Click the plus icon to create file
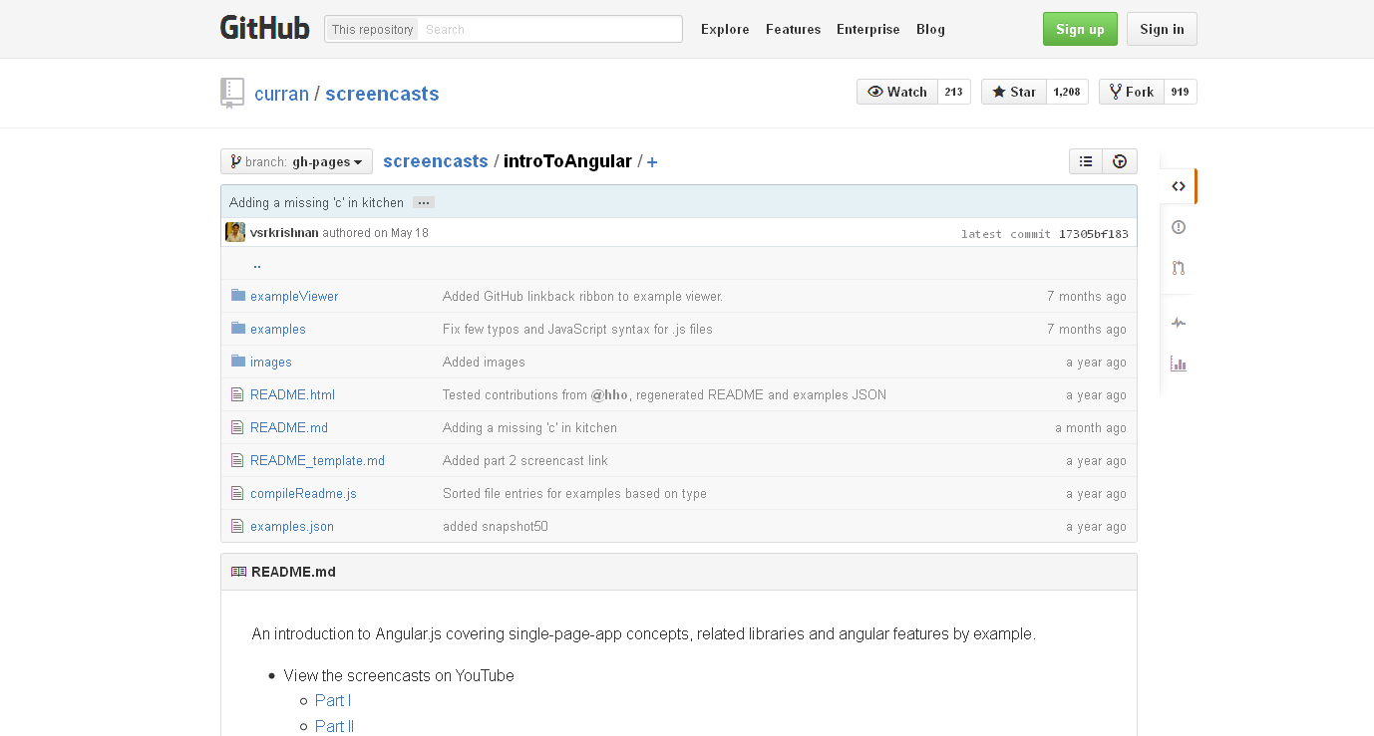 (x=652, y=162)
